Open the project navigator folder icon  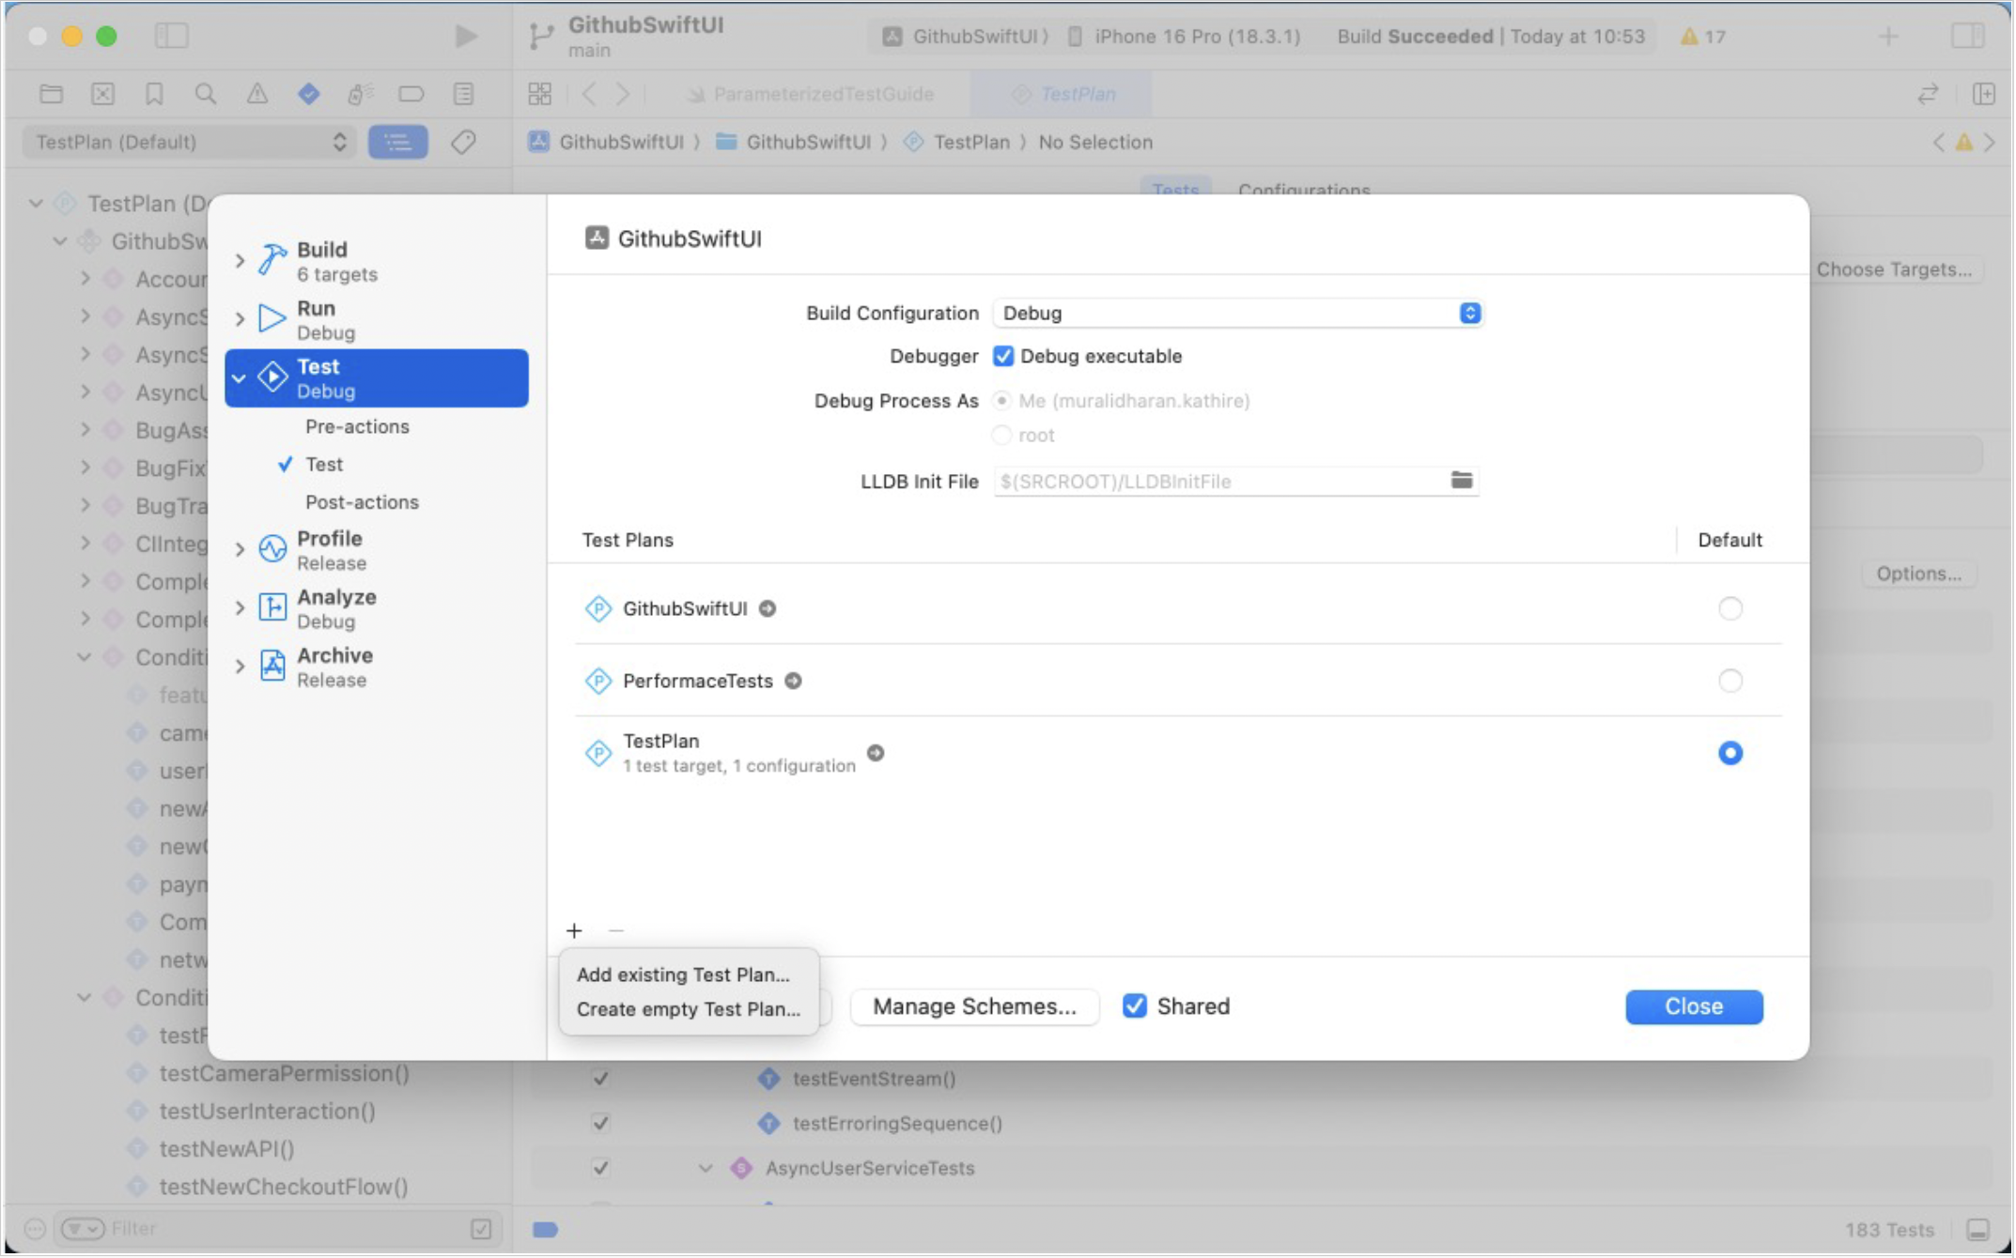click(52, 94)
